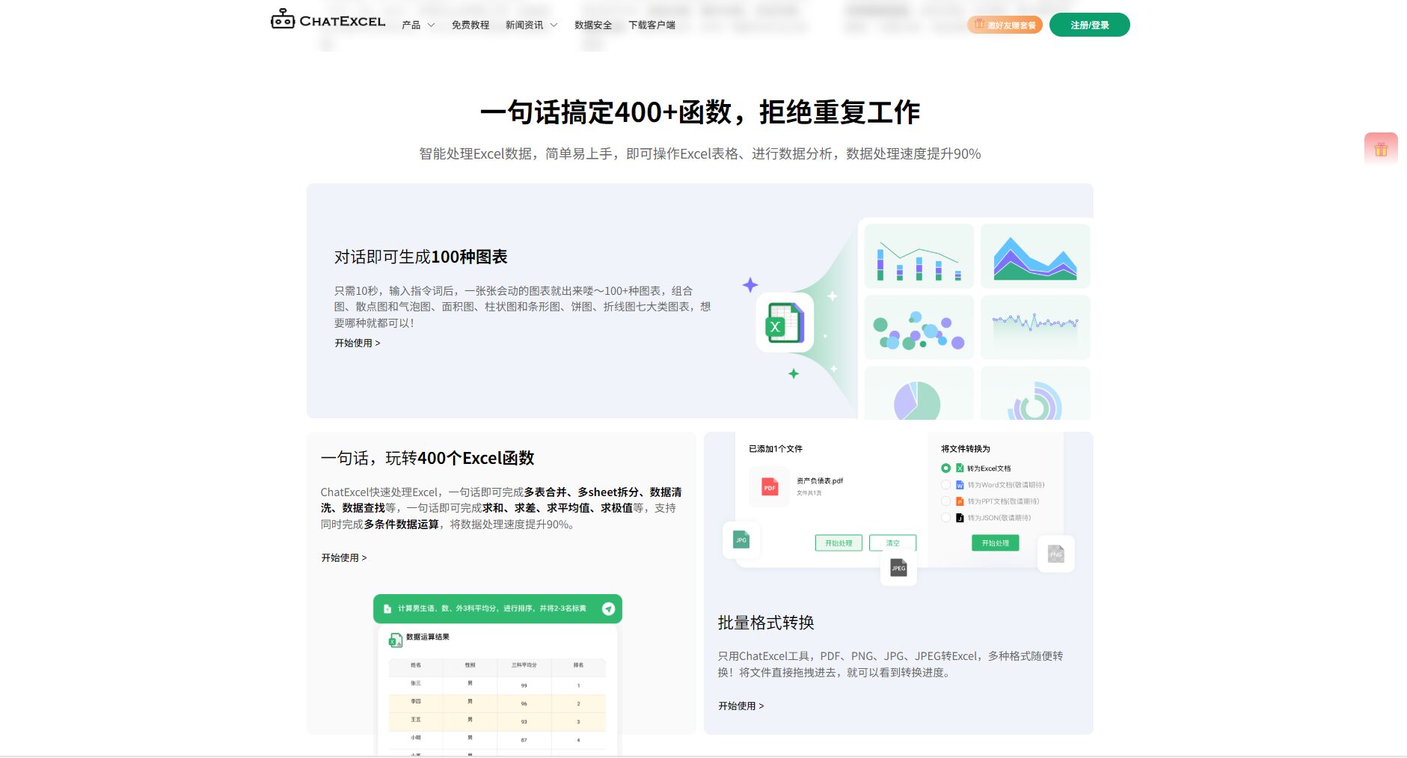Open 开始使用 under 批量格式转换
Screen dimensions: 1407x758
point(741,706)
